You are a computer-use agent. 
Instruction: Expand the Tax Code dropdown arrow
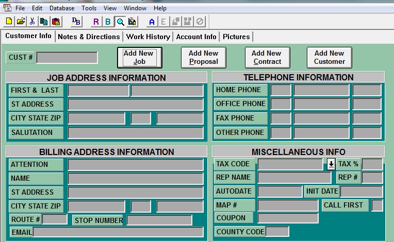pos(331,164)
